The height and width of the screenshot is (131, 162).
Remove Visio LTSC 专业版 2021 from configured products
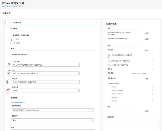point(152,61)
